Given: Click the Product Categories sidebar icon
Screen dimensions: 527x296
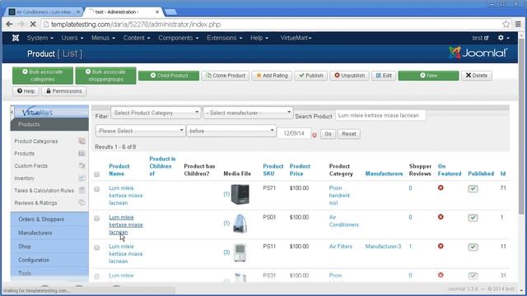Looking at the screenshot, I should click(x=82, y=141).
